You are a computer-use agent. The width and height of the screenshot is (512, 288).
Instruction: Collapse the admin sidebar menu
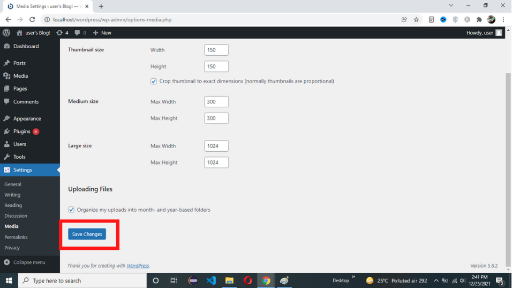tap(25, 262)
